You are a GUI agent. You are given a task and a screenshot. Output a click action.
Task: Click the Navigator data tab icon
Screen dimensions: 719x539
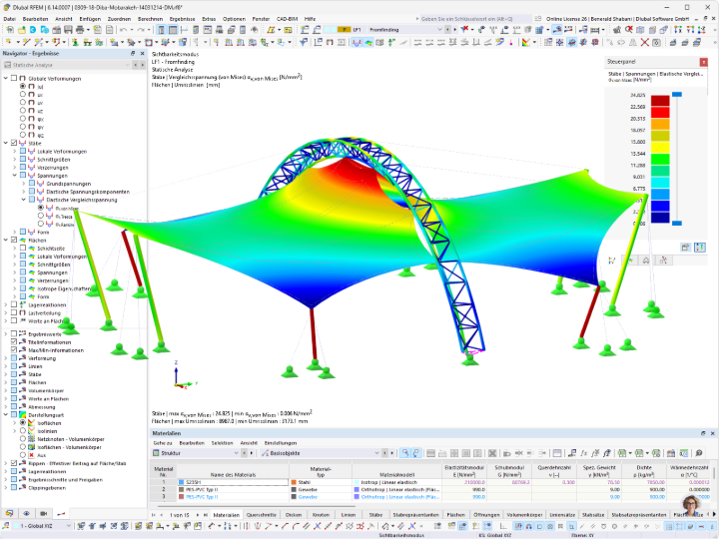point(9,513)
